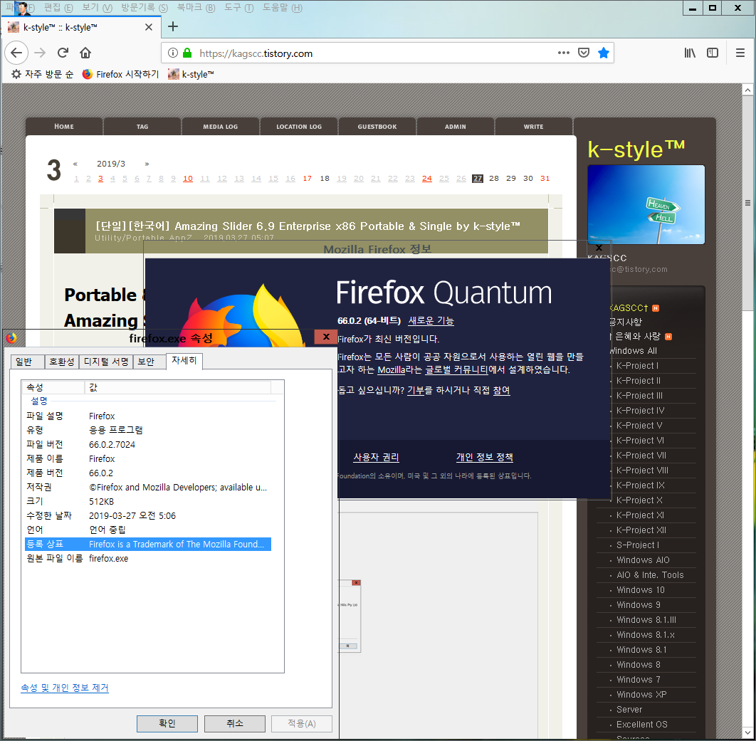The width and height of the screenshot is (756, 741).
Task: Switch to the 호환성 tab
Action: pos(62,362)
